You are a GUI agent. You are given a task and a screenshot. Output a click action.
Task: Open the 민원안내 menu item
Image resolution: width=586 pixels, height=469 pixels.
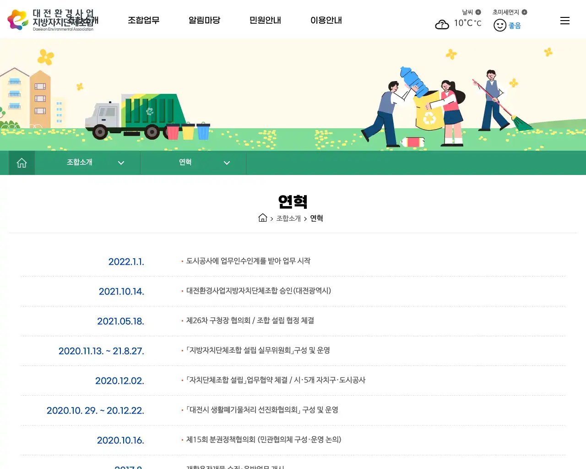pyautogui.click(x=265, y=20)
